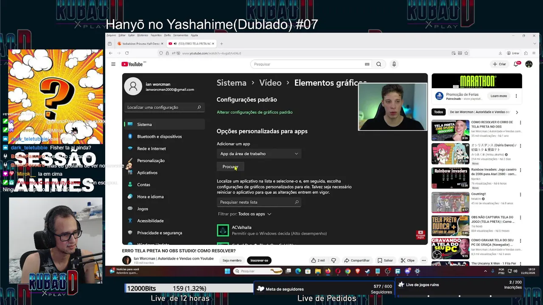Screen dimensions: 543x305
Task: Open more options for Rainbow Invaders video
Action: pyautogui.click(x=520, y=170)
